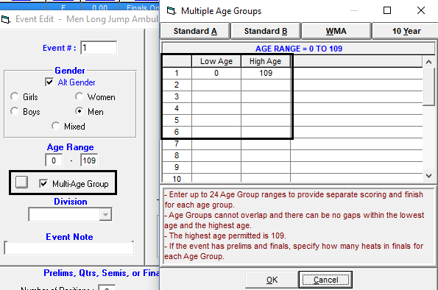Confirm age groups with the OK button
Image resolution: width=438 pixels, height=290 pixels.
[272, 280]
